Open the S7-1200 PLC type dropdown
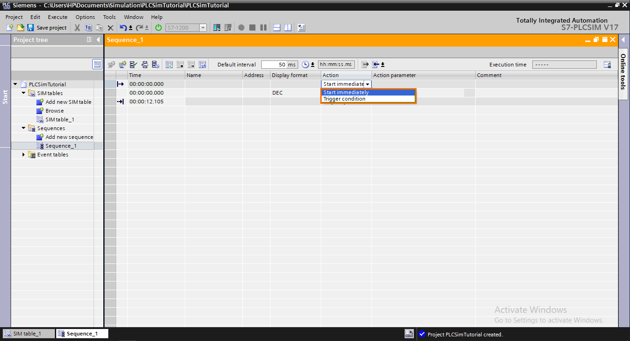 pyautogui.click(x=203, y=28)
